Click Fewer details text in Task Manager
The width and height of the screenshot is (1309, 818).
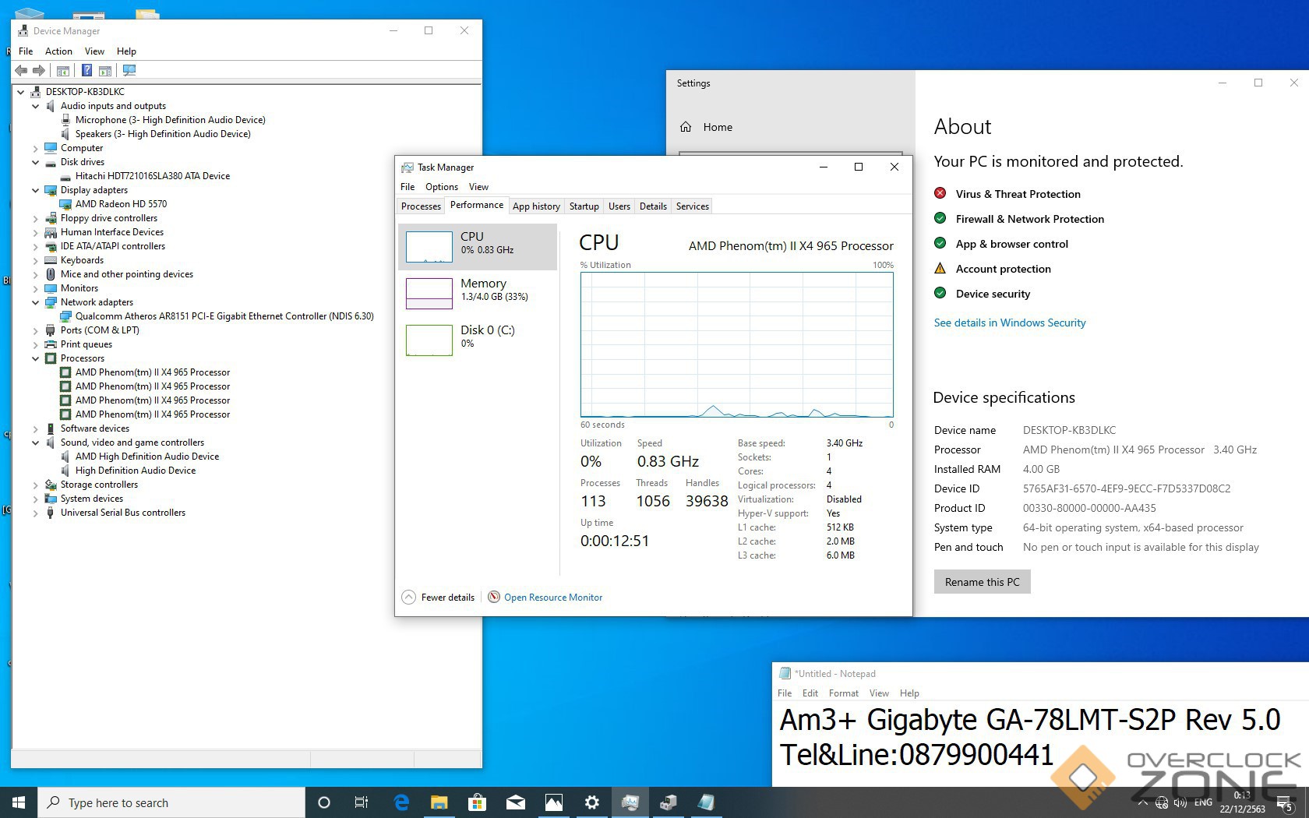[448, 598]
